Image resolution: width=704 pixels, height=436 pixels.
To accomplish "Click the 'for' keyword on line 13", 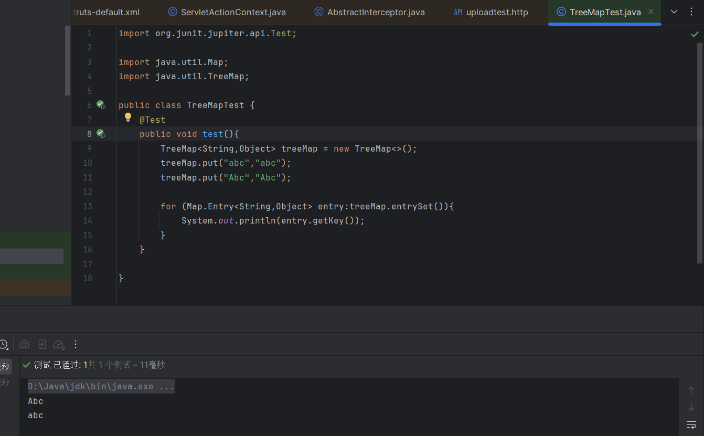I will pyautogui.click(x=168, y=206).
